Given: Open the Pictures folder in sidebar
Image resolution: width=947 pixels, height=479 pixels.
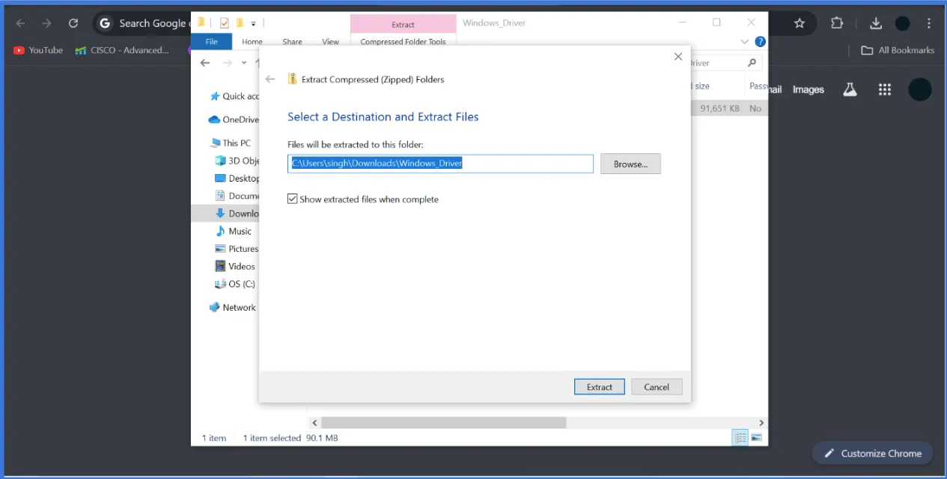Looking at the screenshot, I should click(x=237, y=249).
